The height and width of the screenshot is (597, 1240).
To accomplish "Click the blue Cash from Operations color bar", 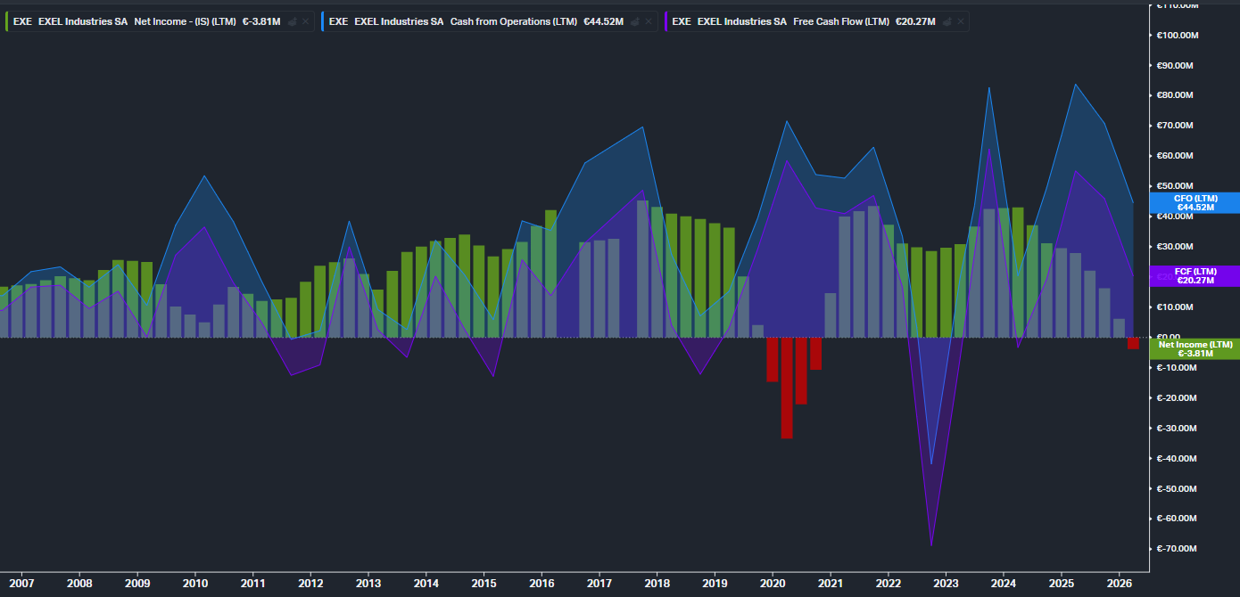I will (x=322, y=21).
